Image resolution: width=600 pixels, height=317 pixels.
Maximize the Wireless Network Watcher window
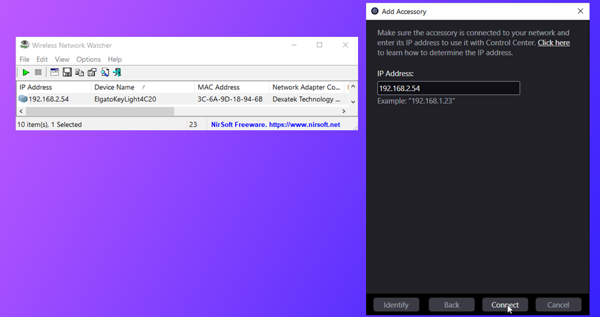(319, 45)
